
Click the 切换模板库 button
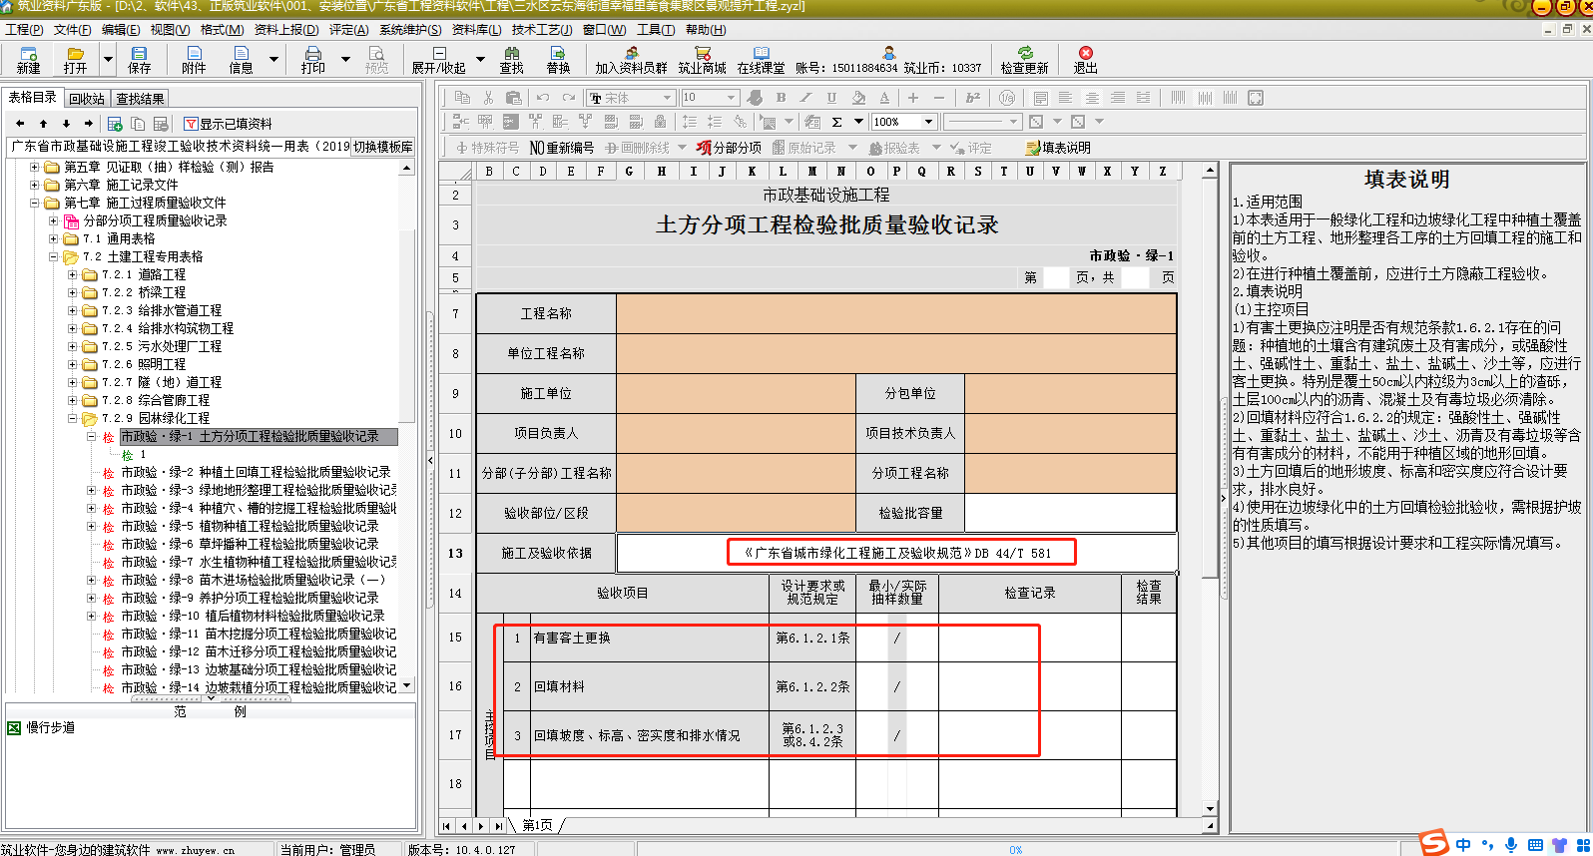pos(383,147)
